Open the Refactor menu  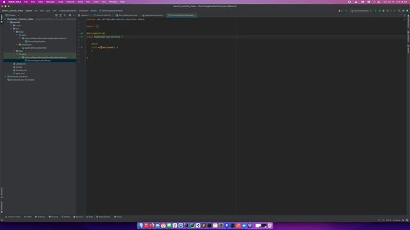70,2
